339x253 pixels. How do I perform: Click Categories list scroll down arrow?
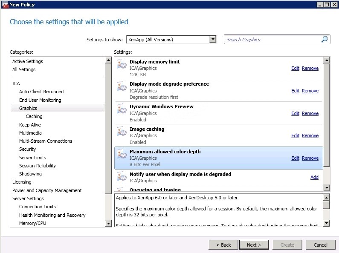[108, 224]
